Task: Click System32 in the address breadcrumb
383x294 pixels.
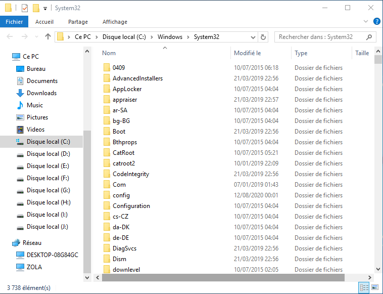Action: pyautogui.click(x=207, y=37)
